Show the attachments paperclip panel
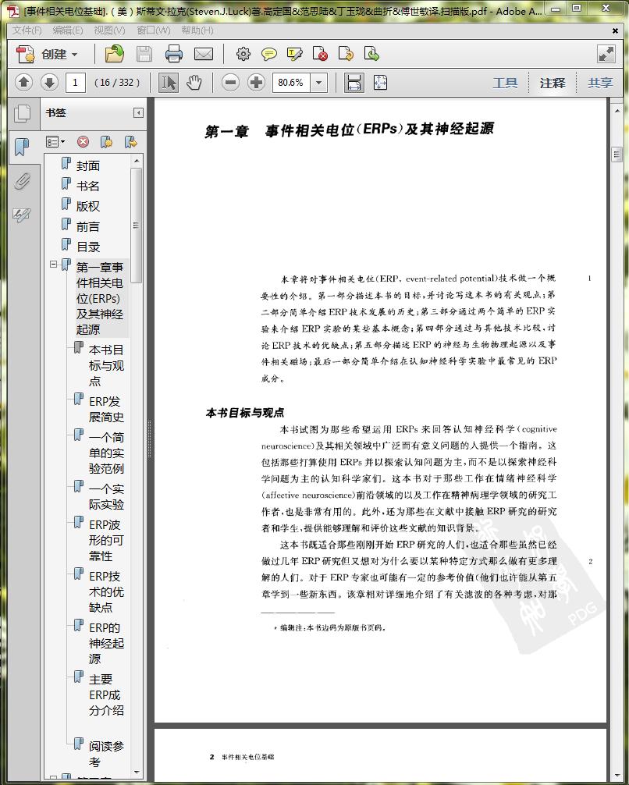 coord(22,181)
